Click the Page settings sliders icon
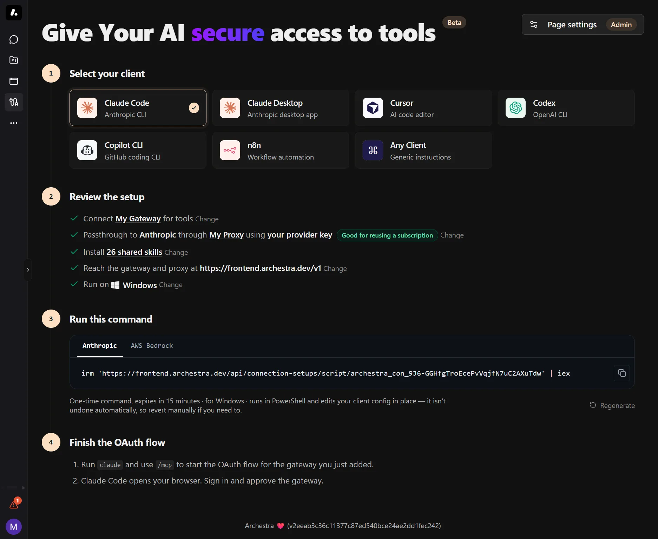658x539 pixels. [534, 25]
